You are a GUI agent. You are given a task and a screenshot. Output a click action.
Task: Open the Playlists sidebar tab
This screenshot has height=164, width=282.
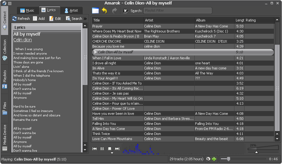(4, 79)
